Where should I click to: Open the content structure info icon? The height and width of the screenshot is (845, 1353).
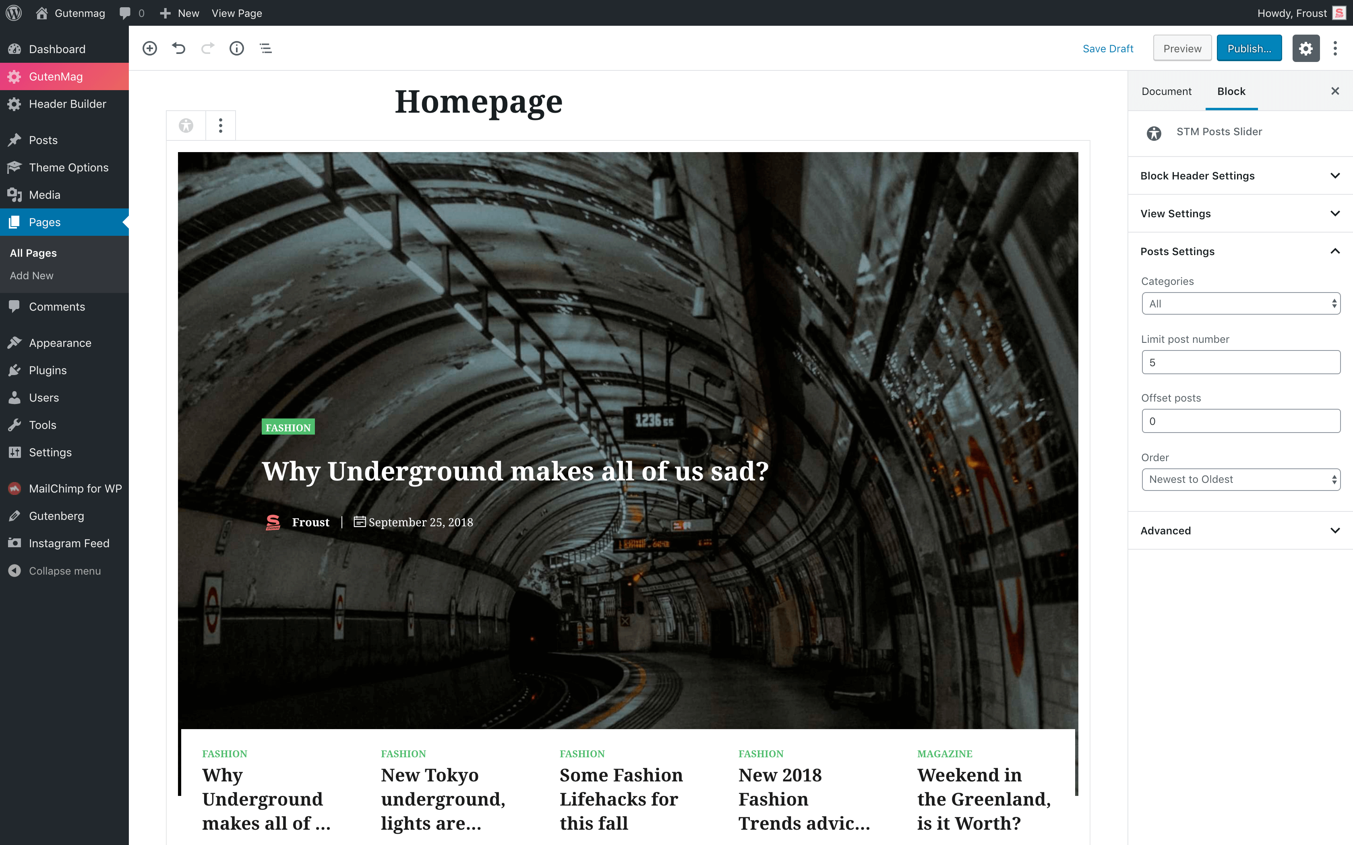(x=236, y=48)
